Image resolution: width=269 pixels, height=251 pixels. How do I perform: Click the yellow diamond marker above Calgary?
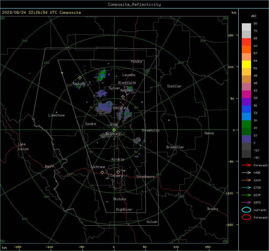coord(118,172)
